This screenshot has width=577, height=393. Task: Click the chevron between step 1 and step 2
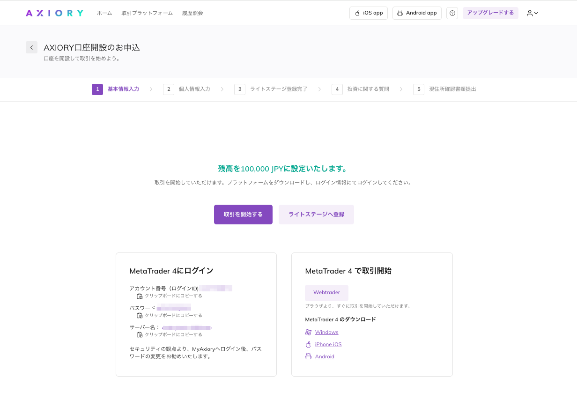point(151,89)
